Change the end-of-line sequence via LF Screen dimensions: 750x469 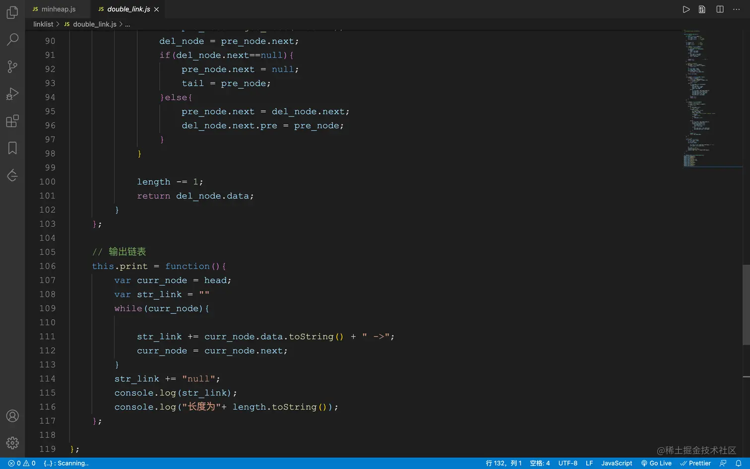click(589, 463)
